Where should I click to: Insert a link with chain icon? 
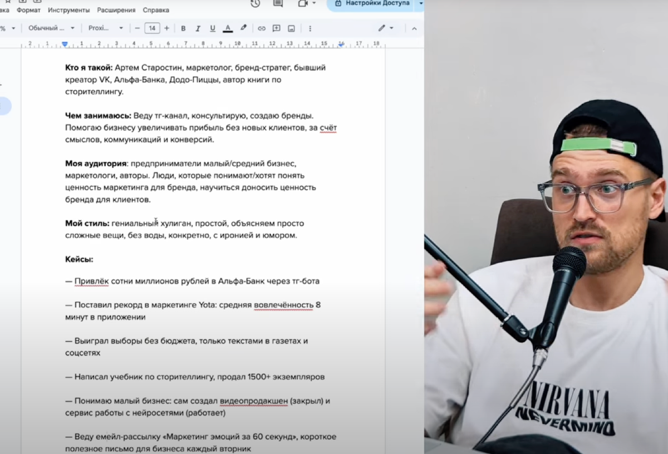tap(261, 28)
